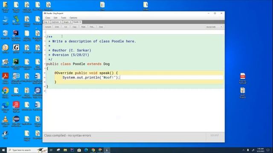
Task: Click the Cut toolbar button
Action: [x=66, y=27]
